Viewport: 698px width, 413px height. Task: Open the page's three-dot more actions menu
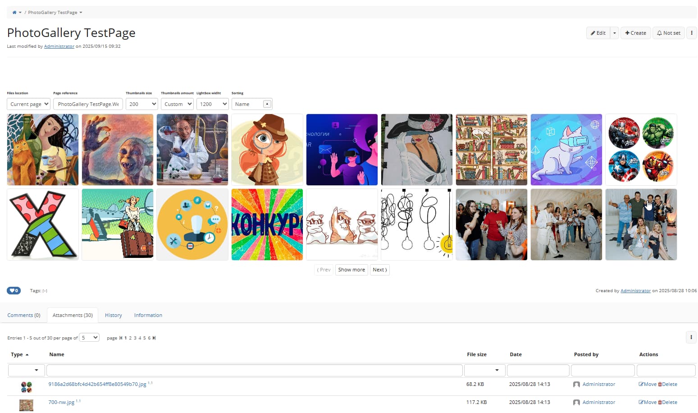(691, 33)
